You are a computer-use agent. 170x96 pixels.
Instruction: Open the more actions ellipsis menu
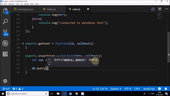tap(167, 9)
